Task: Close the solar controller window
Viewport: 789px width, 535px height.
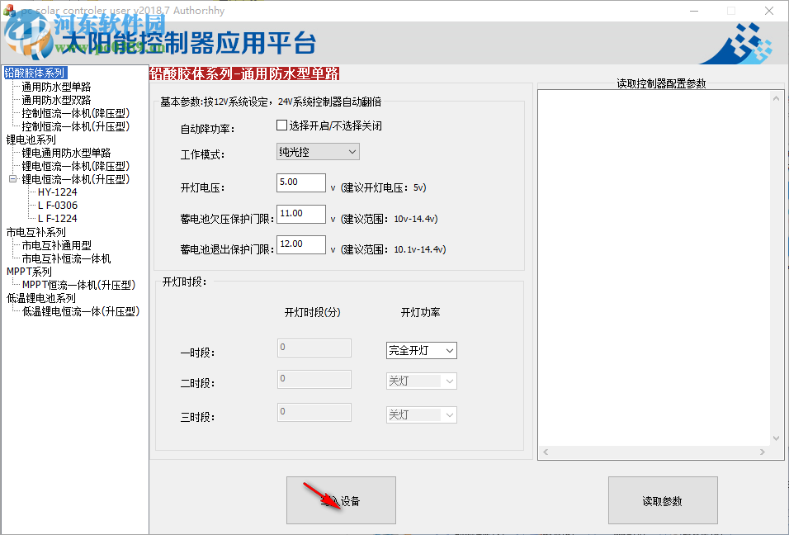Action: point(769,11)
